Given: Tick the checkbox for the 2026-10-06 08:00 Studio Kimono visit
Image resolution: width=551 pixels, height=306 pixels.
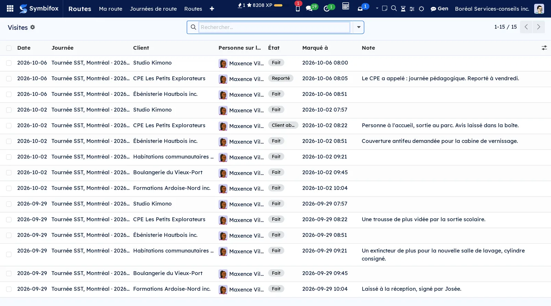Looking at the screenshot, I should tap(9, 63).
